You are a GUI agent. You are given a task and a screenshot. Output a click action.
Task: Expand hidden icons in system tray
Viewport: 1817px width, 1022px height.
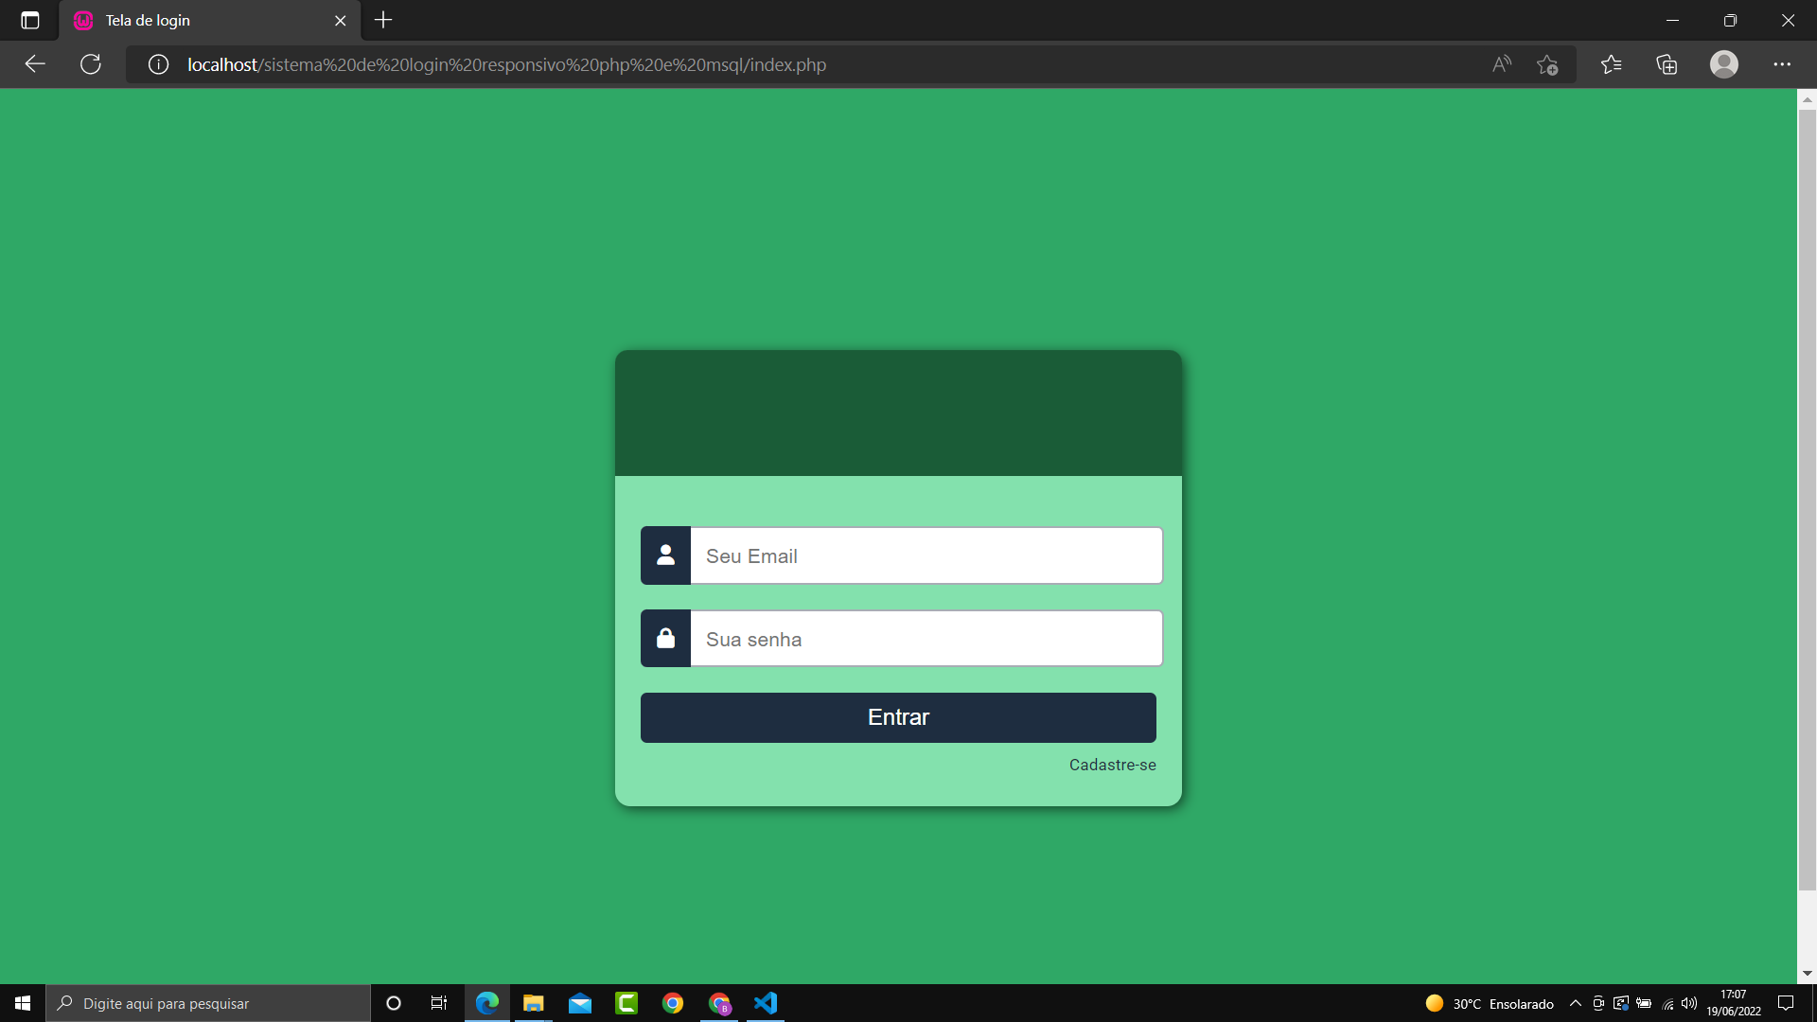click(x=1575, y=1003)
